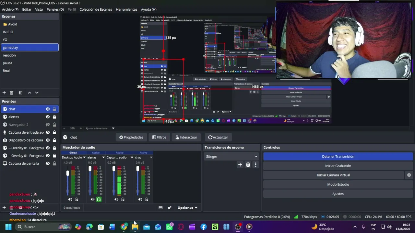Image resolution: width=415 pixels, height=233 pixels.
Task: Move scene up with the up arrow
Action: (x=30, y=93)
